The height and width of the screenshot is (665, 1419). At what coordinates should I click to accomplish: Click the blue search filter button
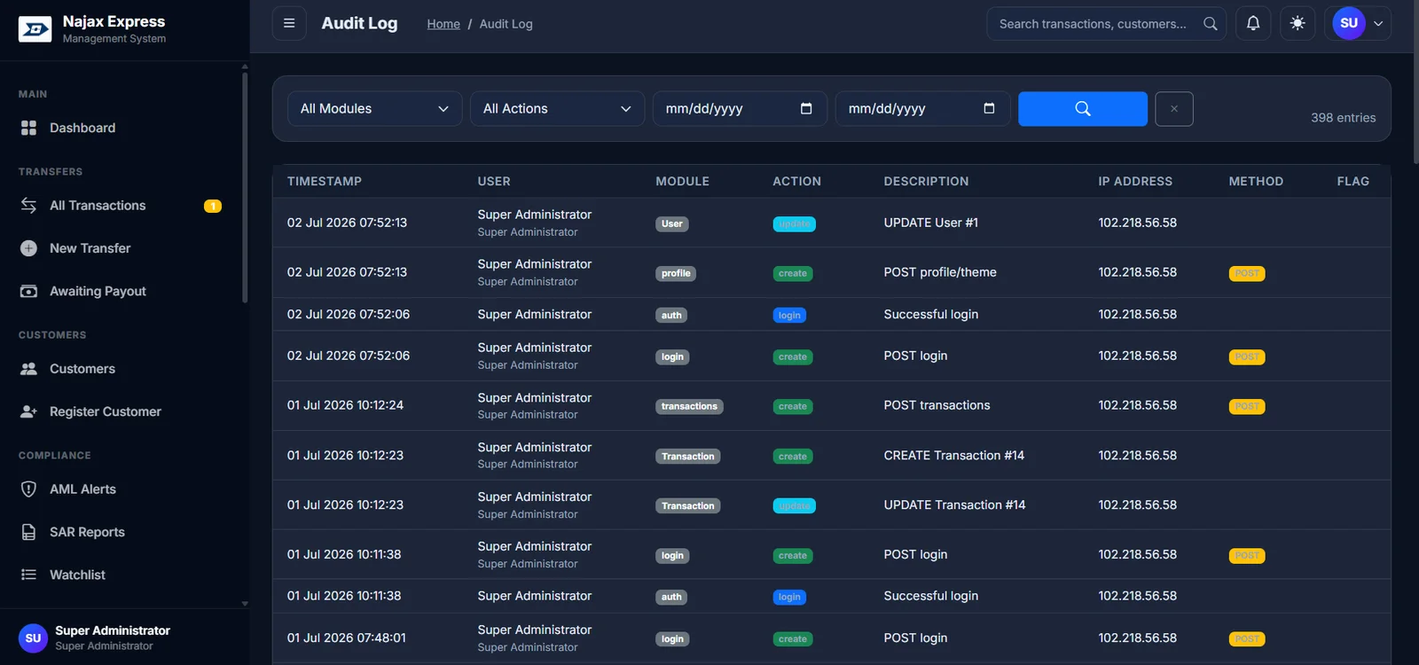(x=1083, y=108)
